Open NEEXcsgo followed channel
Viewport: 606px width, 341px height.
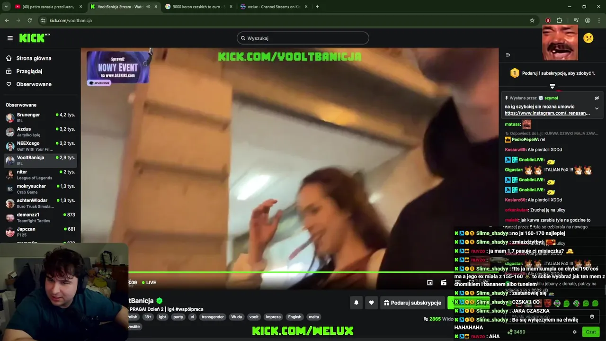(40, 146)
